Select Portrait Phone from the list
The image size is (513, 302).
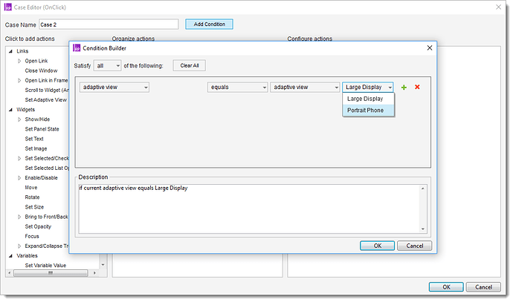[365, 110]
